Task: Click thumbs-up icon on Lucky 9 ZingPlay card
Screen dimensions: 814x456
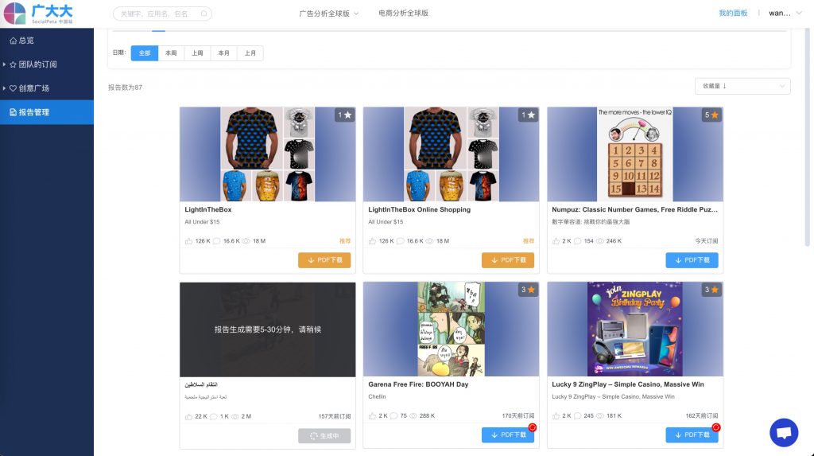Action: pos(556,416)
